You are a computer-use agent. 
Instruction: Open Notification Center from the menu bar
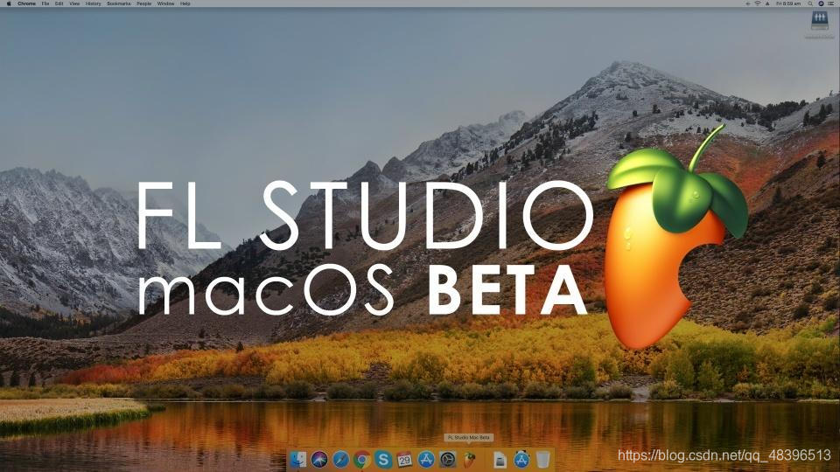[831, 3]
